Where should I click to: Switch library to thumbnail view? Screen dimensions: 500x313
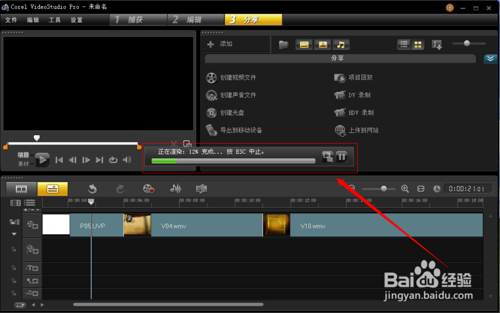click(417, 44)
